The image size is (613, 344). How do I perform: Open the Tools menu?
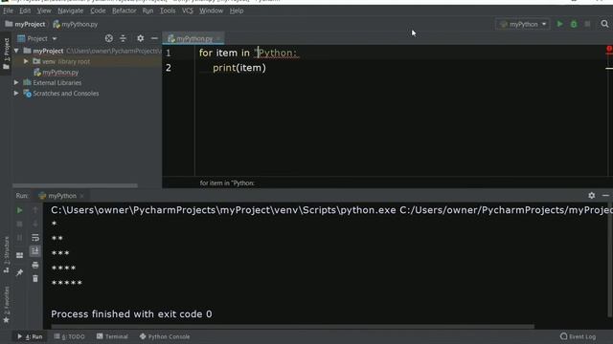tap(168, 11)
